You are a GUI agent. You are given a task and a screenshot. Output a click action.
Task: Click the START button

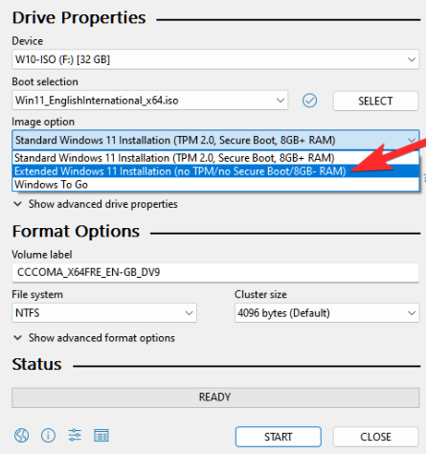[279, 437]
